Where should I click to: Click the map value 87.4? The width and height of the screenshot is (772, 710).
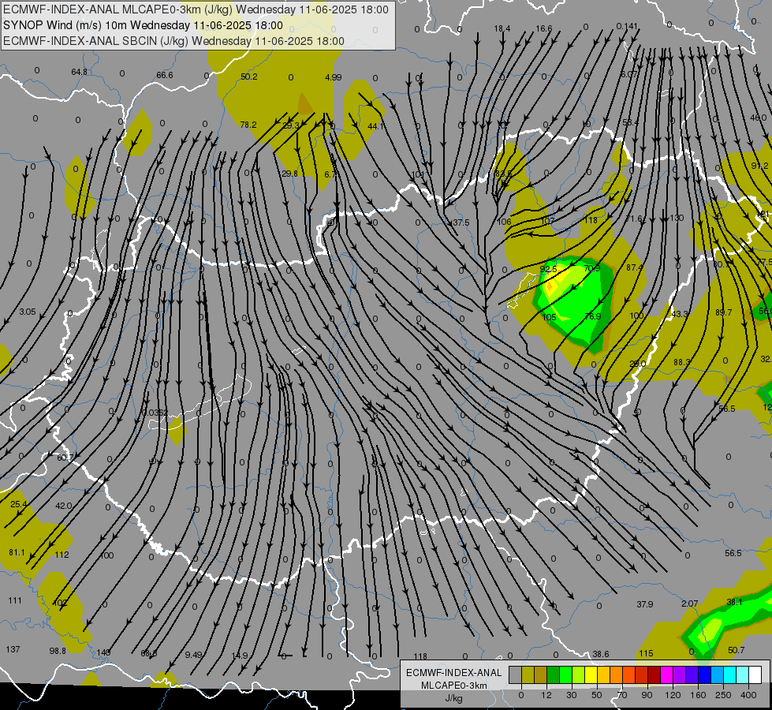pos(635,267)
